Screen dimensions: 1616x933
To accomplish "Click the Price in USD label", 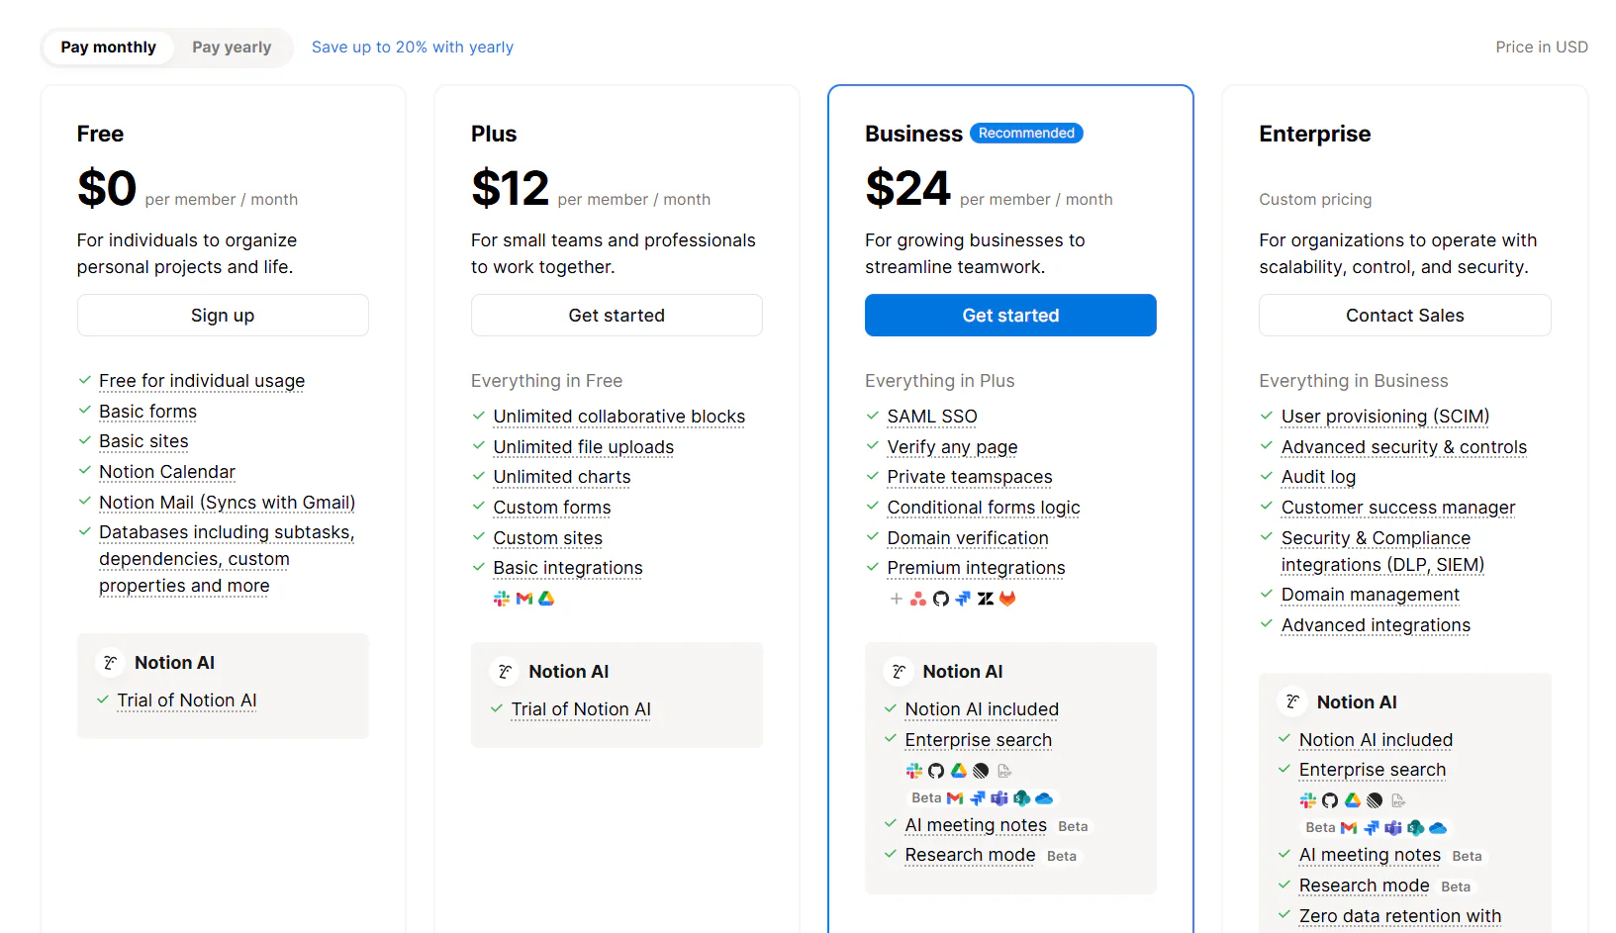I will pyautogui.click(x=1542, y=47).
